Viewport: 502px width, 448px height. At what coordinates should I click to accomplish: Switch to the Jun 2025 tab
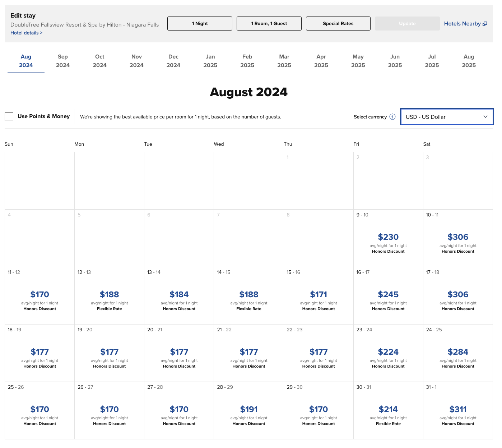tap(395, 61)
